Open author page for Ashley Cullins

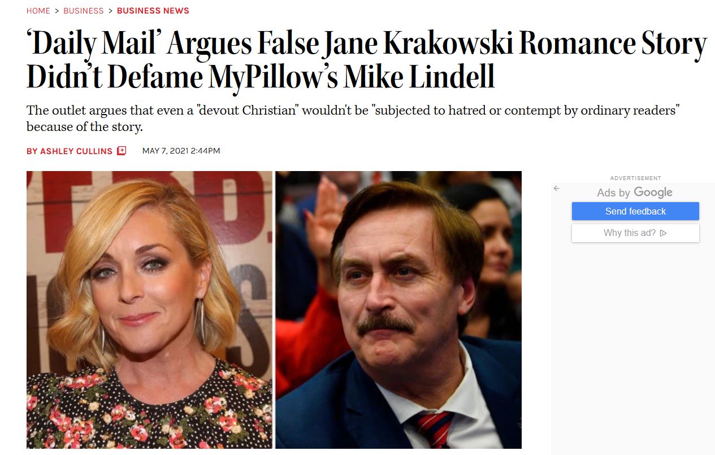[x=70, y=151]
